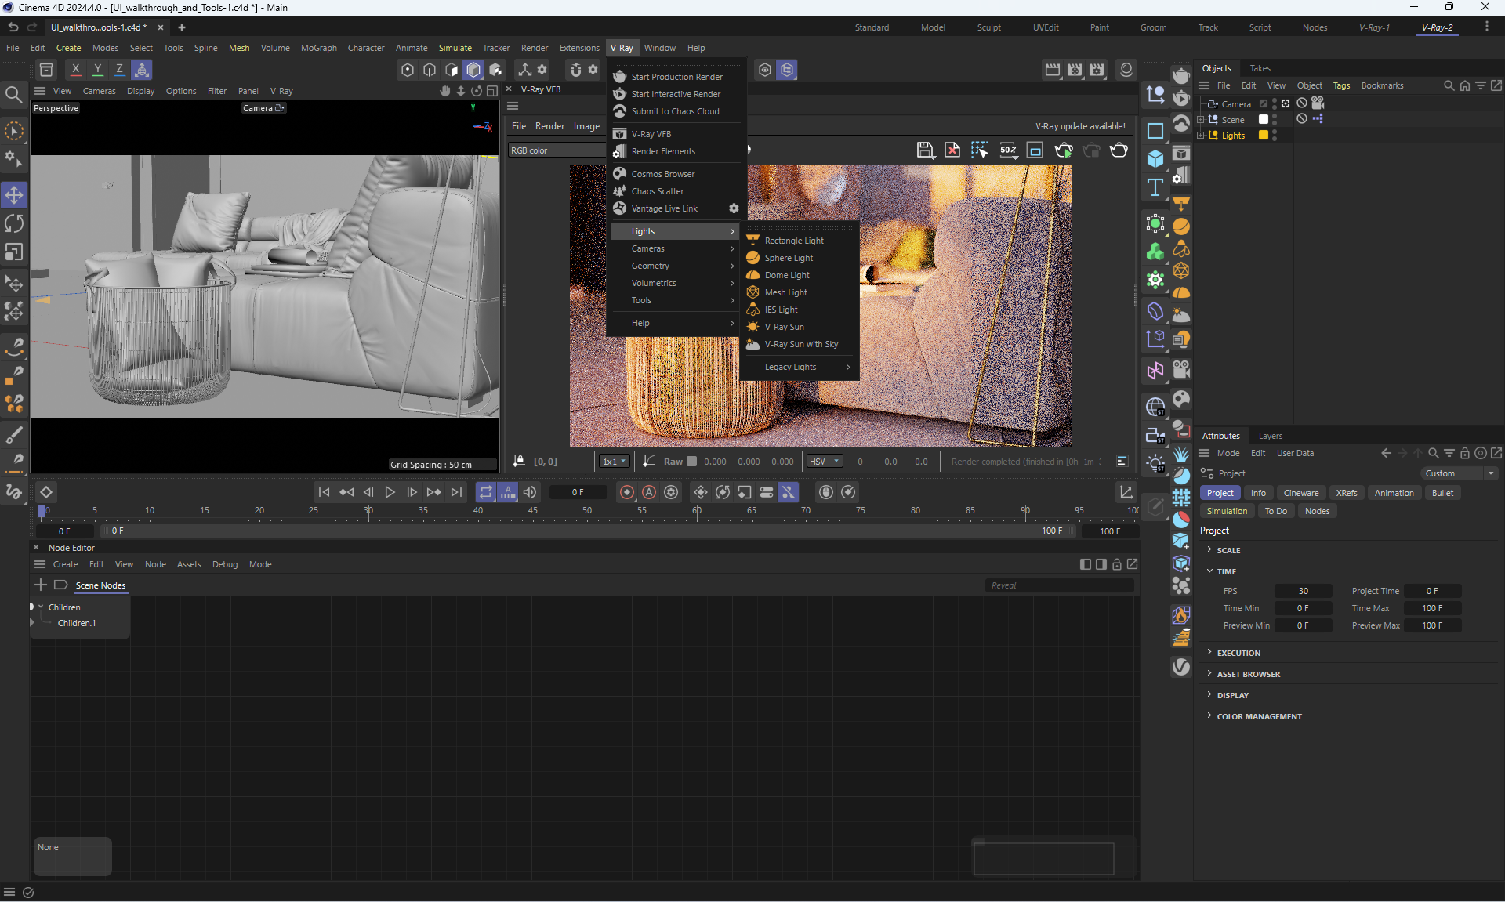Open the viewport search magnifier icon
This screenshot has height=902, width=1505.
[x=13, y=95]
